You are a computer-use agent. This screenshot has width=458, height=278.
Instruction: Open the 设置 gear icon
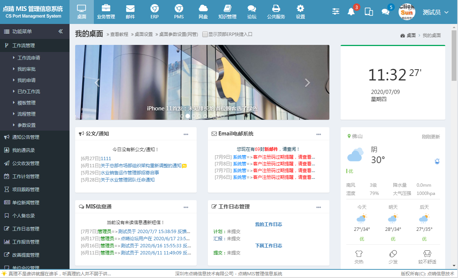[x=300, y=12]
